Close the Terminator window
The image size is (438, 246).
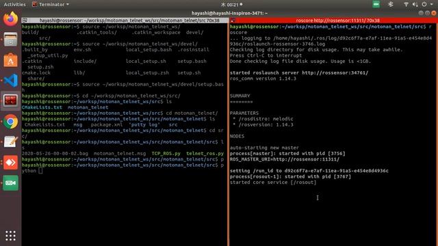(433, 13)
